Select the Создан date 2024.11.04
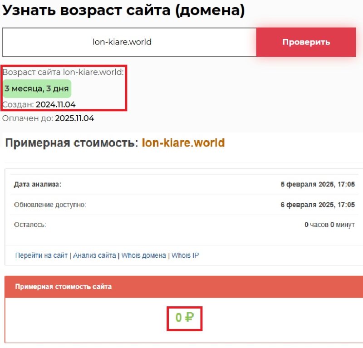Screen dimensions: 363x348 click(x=56, y=105)
